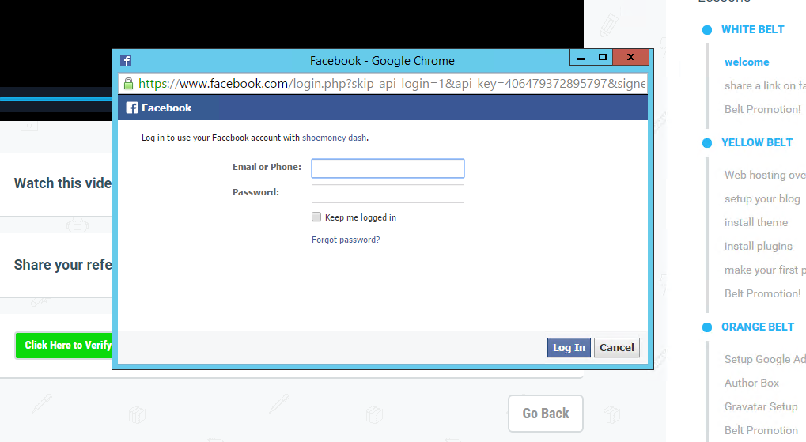Image resolution: width=806 pixels, height=442 pixels.
Task: Click the blue dot beside WHITE BELT
Action: 707,30
